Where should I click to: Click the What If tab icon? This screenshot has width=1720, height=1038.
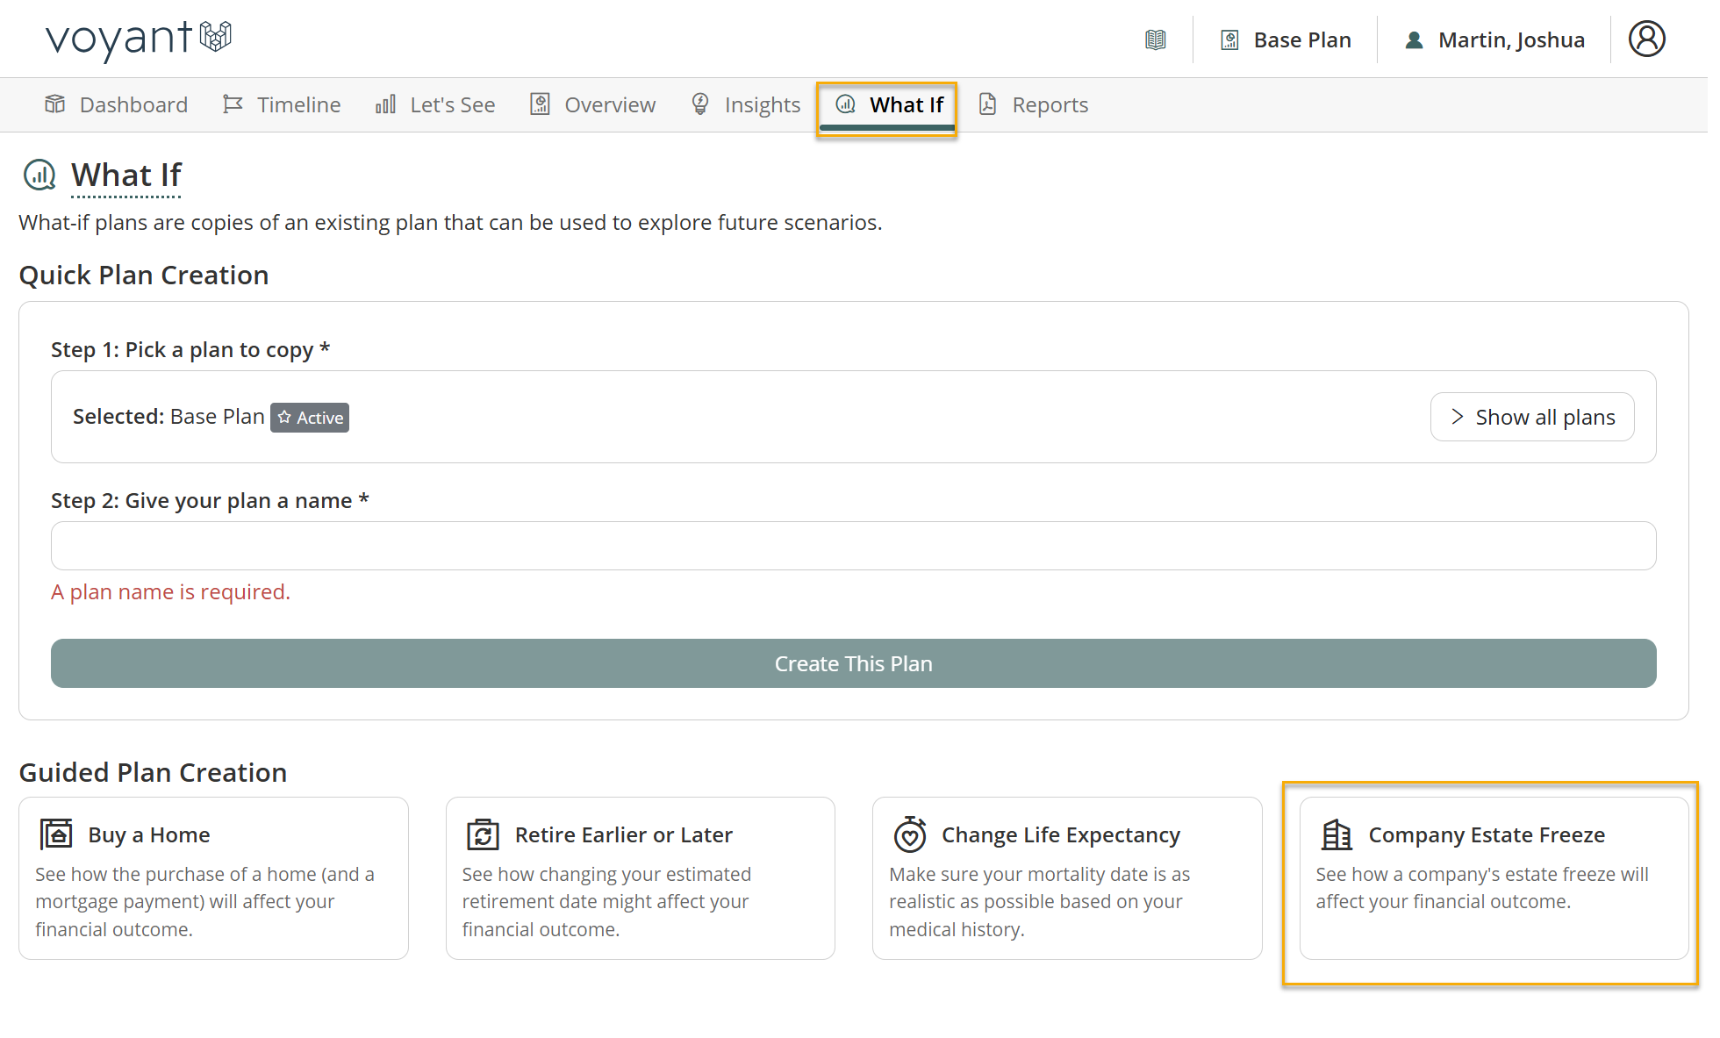[845, 104]
